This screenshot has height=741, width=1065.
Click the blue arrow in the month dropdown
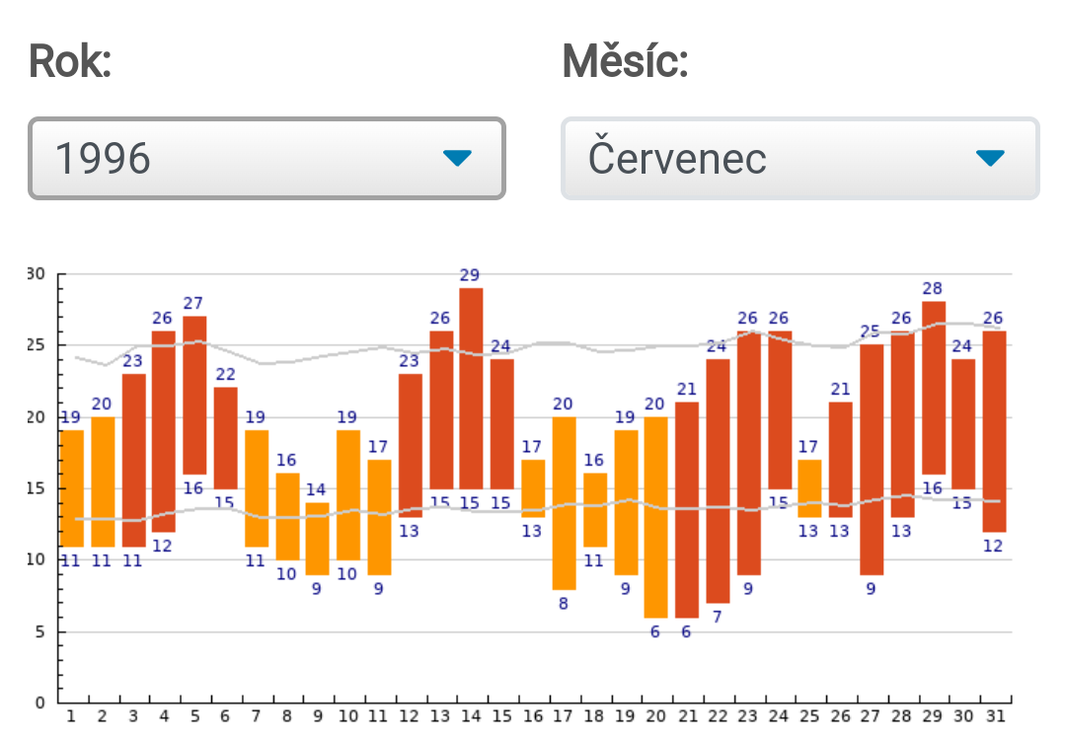click(989, 158)
